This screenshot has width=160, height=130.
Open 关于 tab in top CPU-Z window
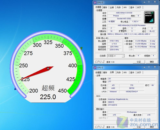pyautogui.click(x=139, y=7)
